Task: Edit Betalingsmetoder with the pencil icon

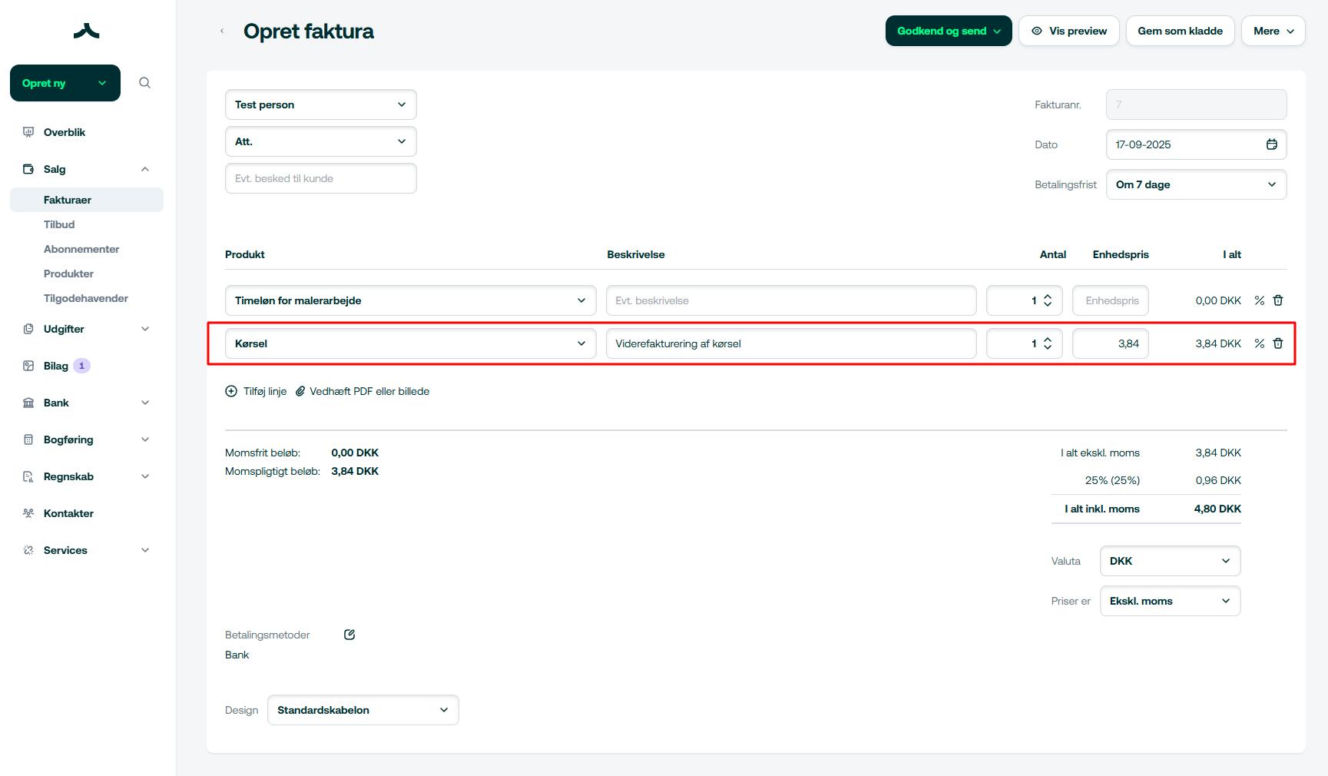Action: click(349, 635)
